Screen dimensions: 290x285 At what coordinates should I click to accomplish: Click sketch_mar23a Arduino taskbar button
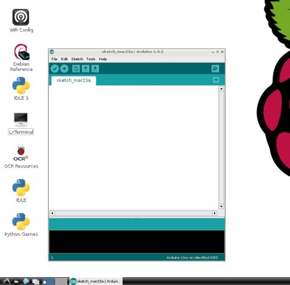[96, 281]
